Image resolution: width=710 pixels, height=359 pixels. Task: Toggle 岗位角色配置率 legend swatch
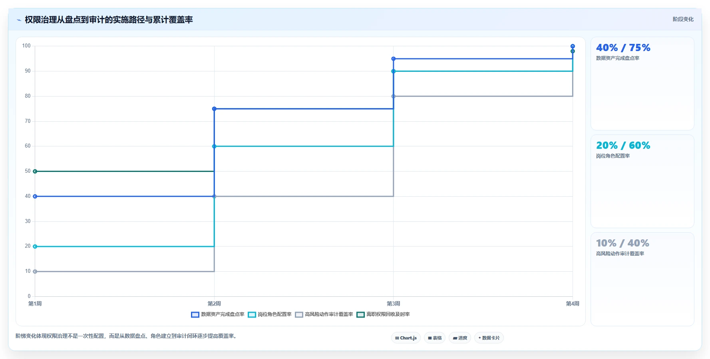point(252,315)
